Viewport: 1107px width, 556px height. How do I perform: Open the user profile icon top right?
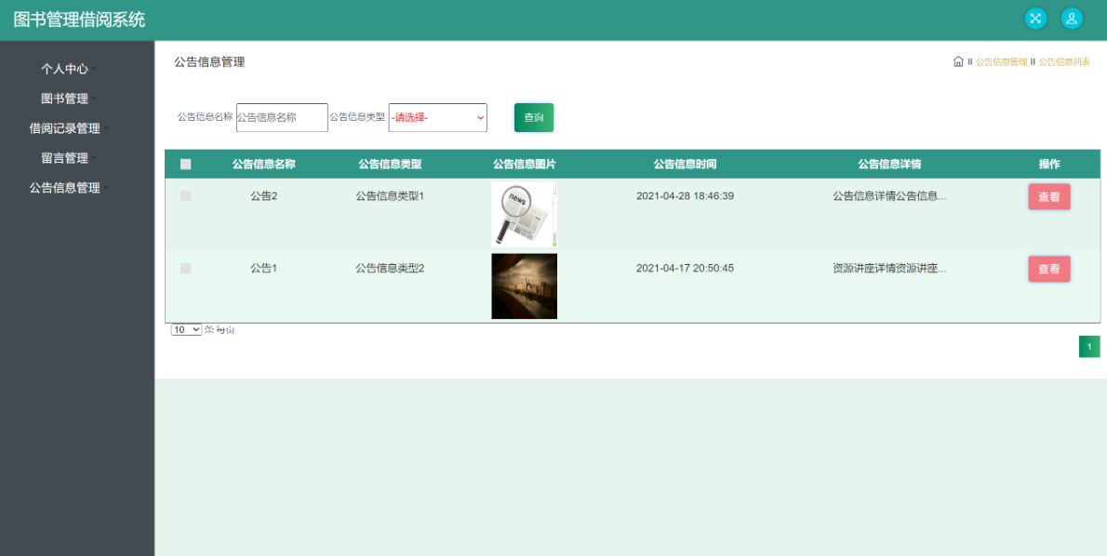click(1072, 18)
